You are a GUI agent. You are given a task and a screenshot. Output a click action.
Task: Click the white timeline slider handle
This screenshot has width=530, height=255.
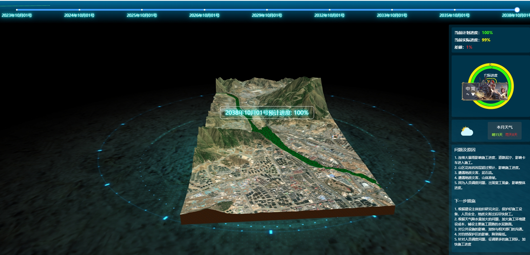tap(517, 10)
